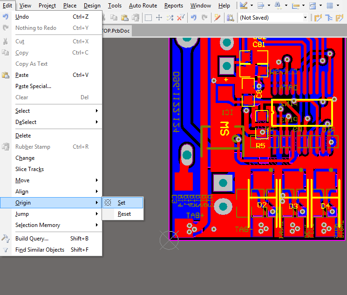Choose Find Similar Objects from Edit menu
This screenshot has width=347, height=295.
click(51, 250)
